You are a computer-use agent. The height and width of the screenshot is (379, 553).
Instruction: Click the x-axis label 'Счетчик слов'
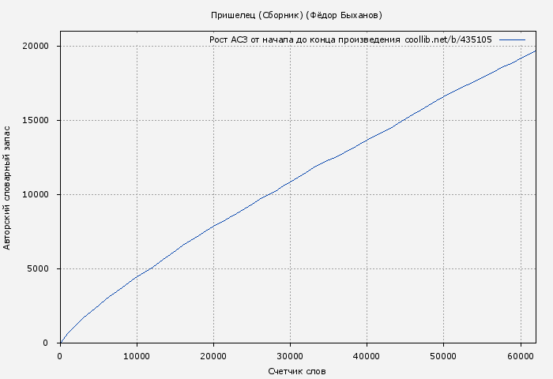coord(297,370)
